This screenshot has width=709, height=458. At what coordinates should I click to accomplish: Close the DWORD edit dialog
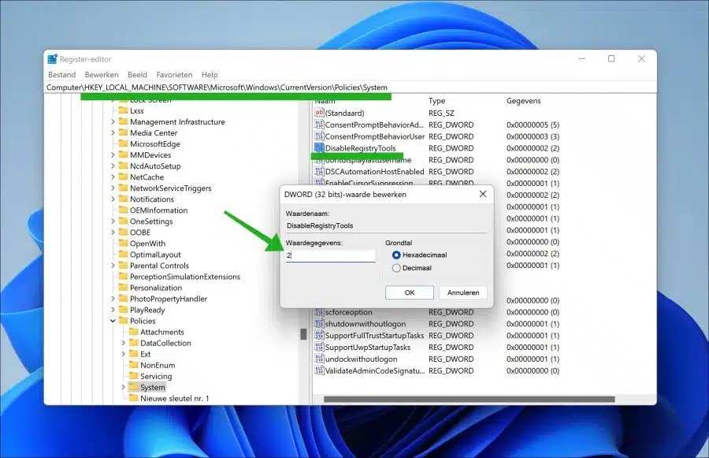pyautogui.click(x=483, y=194)
